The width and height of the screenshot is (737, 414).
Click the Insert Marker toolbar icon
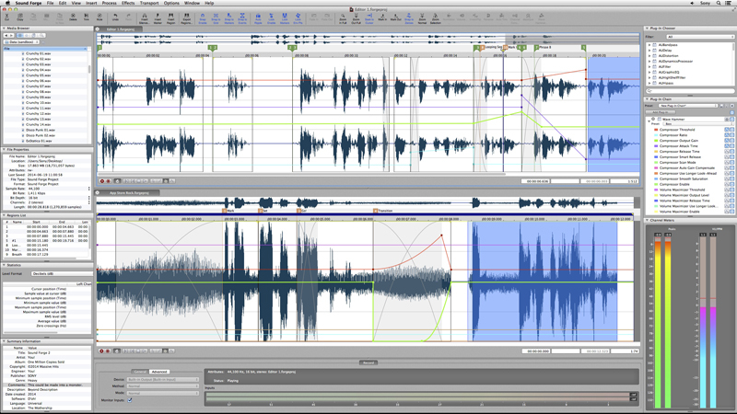tap(158, 18)
